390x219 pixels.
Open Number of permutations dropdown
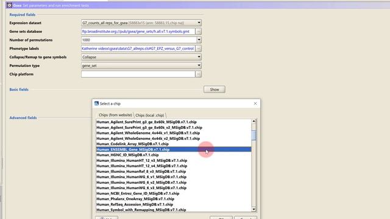coord(199,40)
